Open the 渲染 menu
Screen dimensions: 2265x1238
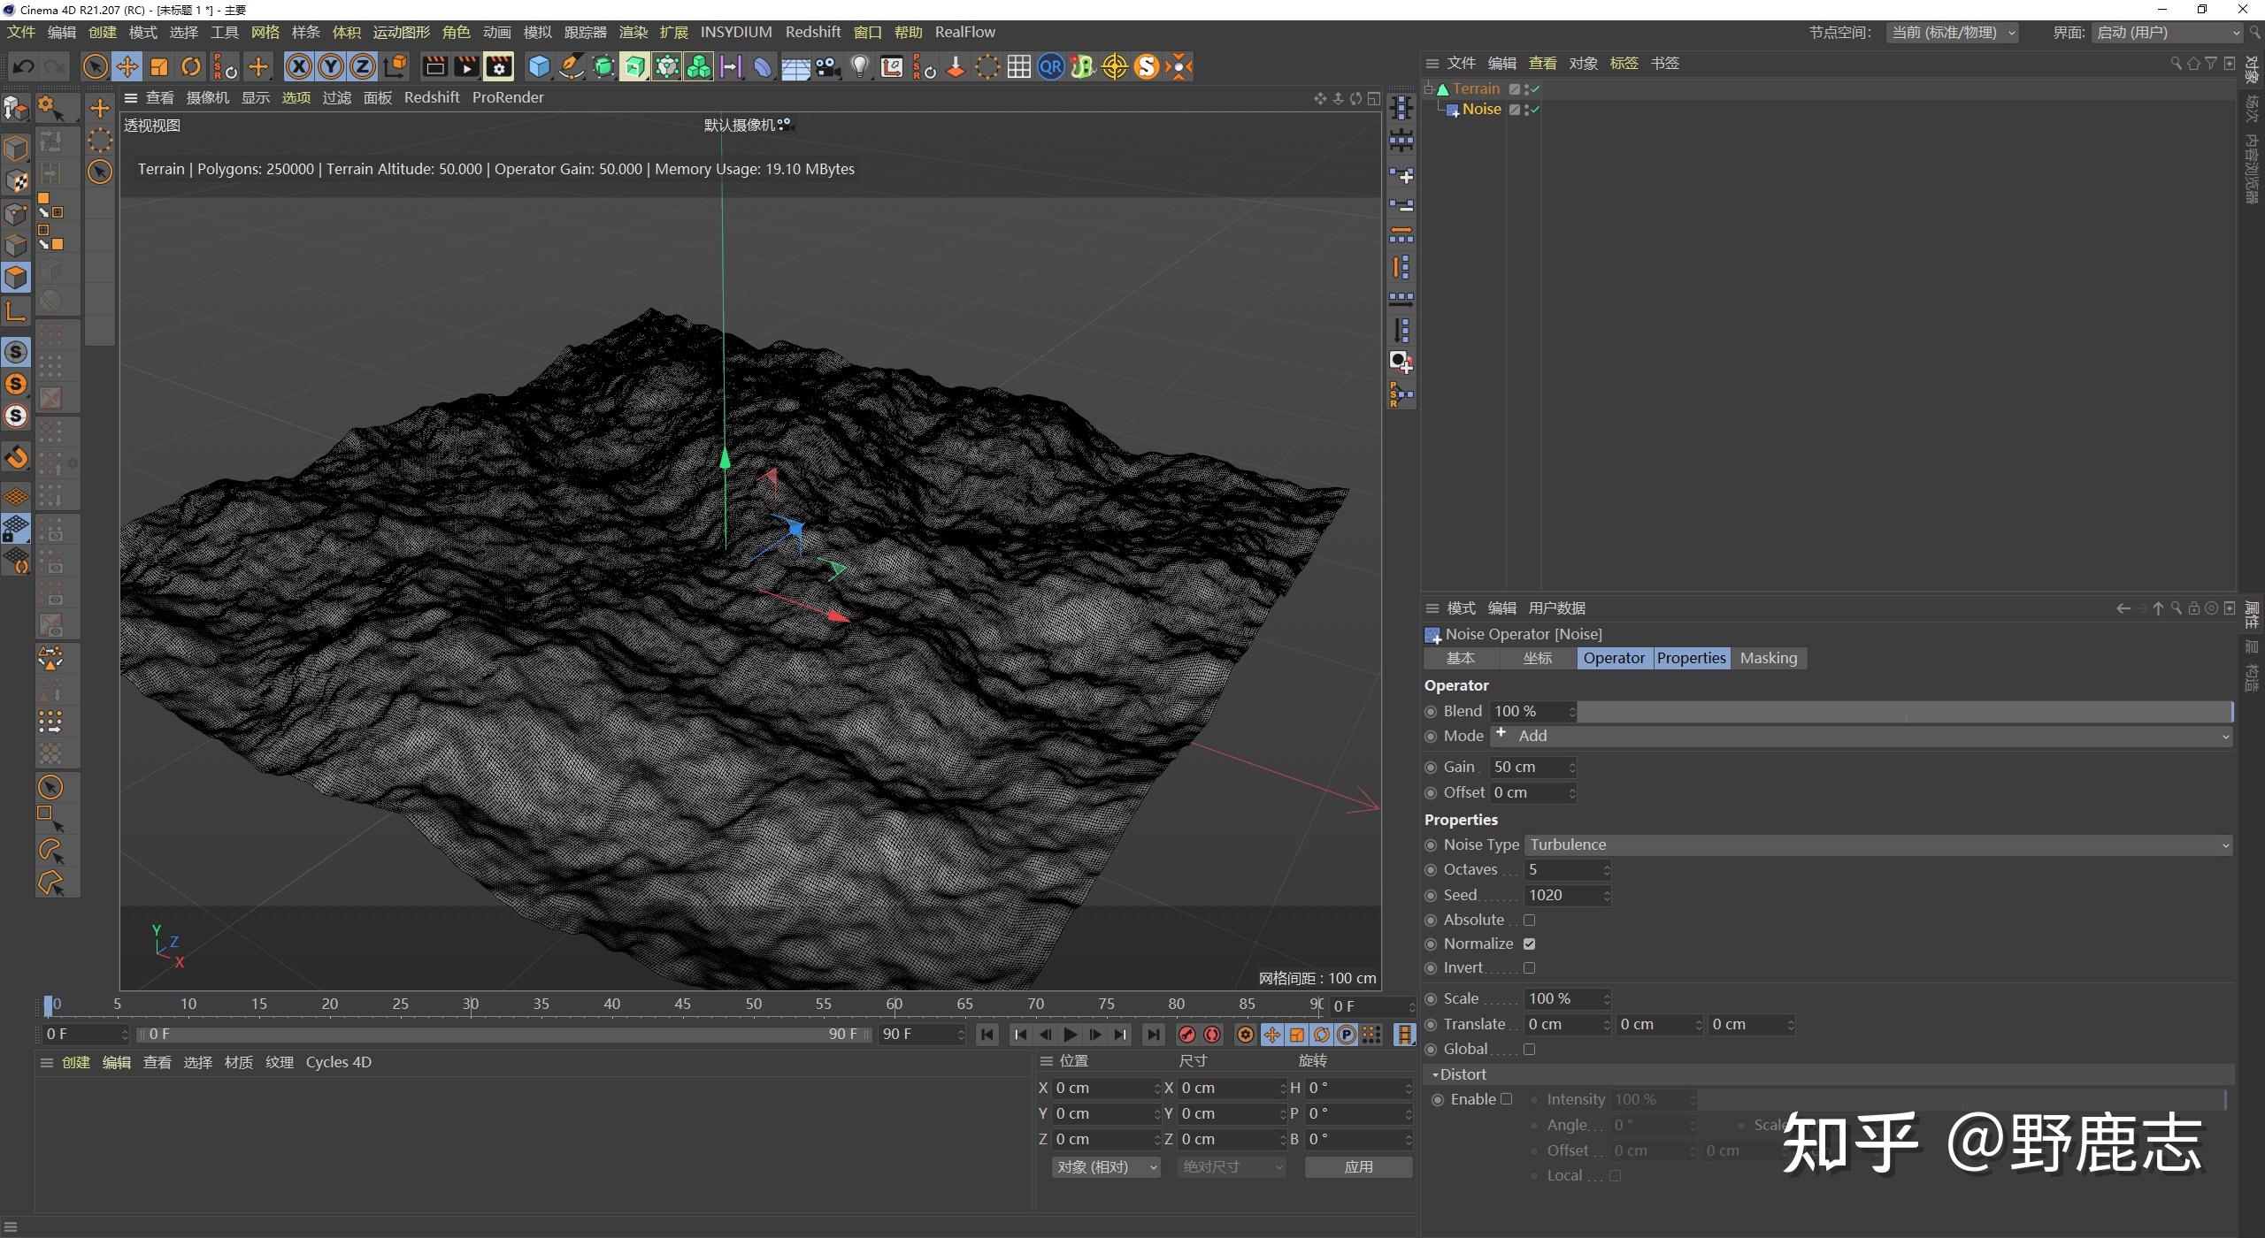point(633,33)
